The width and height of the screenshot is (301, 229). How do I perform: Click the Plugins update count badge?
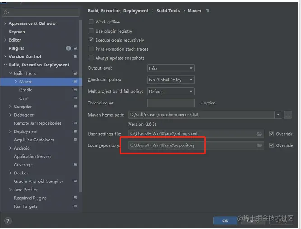[69, 48]
